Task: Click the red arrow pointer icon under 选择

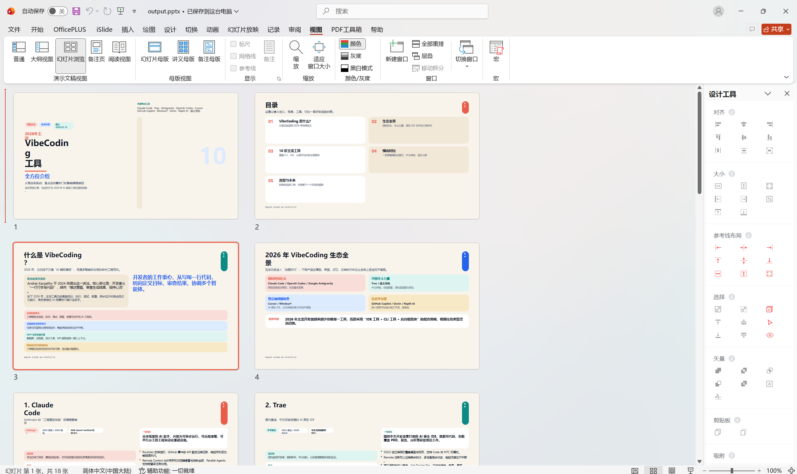Action: (770, 322)
